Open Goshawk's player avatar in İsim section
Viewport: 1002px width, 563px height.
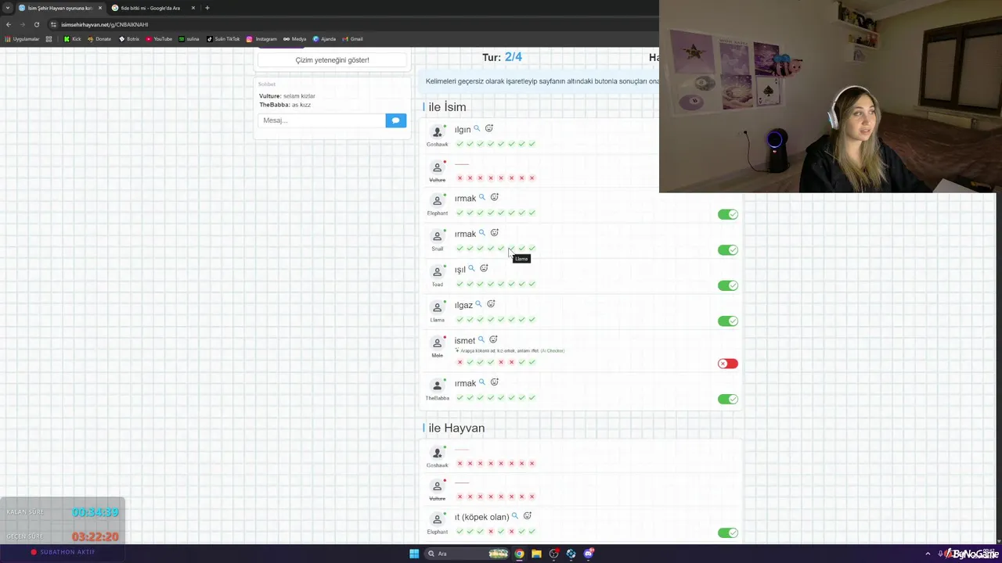point(438,132)
